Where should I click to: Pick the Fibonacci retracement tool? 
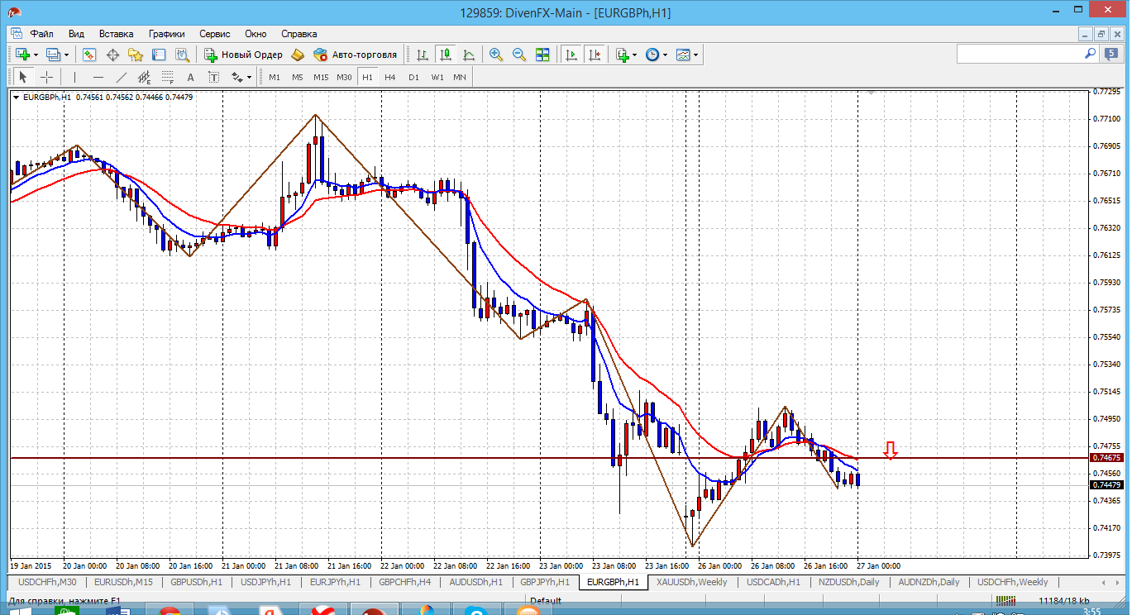tap(168, 77)
